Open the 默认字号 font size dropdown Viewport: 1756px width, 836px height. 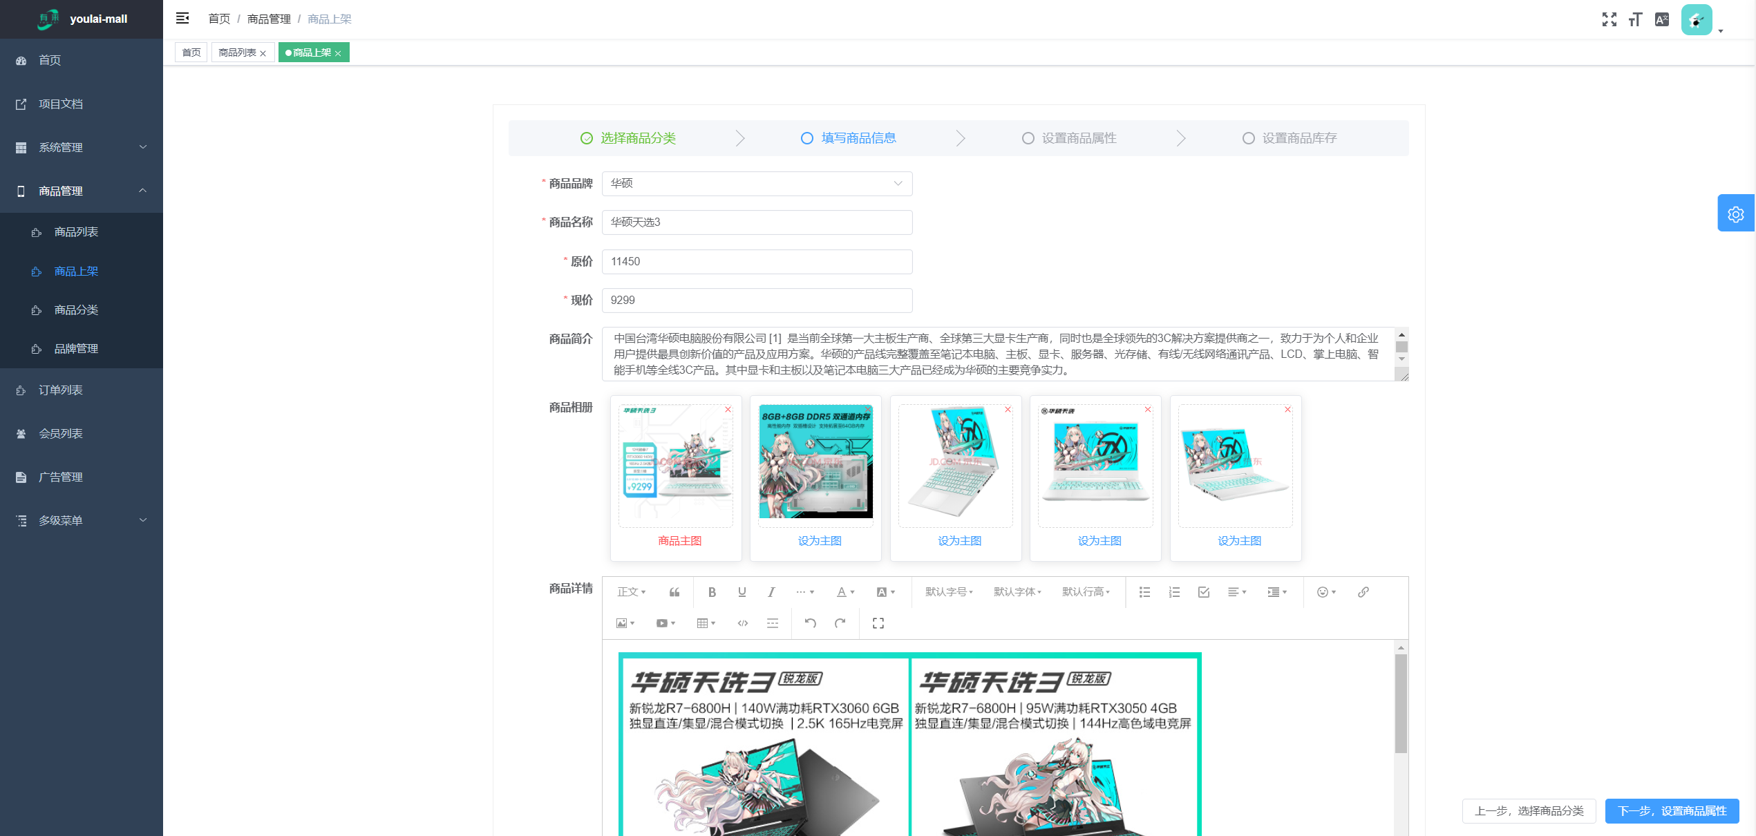949,592
